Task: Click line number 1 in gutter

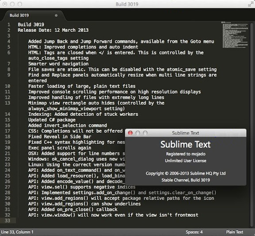Action: click(9, 24)
